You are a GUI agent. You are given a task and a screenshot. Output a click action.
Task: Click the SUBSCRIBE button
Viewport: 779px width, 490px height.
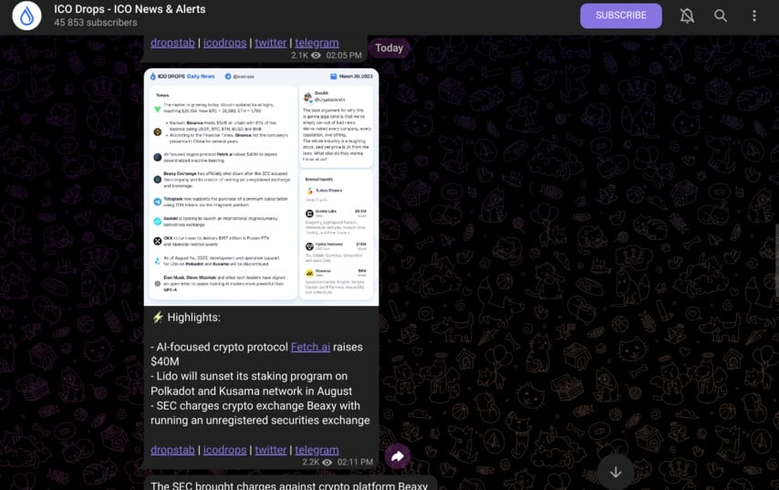point(620,16)
